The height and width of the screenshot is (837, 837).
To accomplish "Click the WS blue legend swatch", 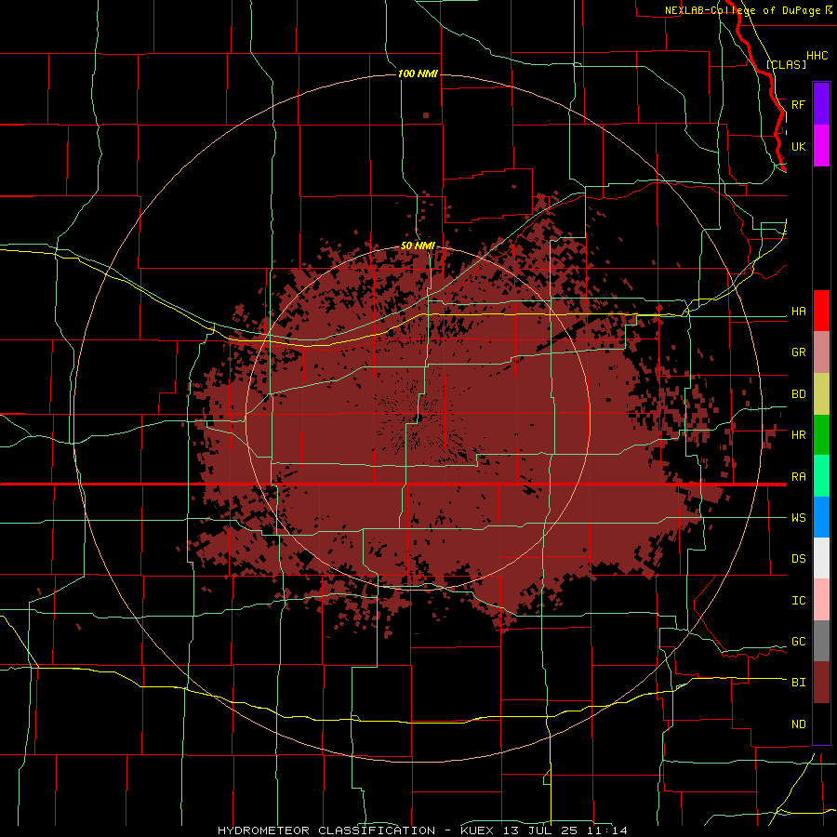I will [x=821, y=517].
